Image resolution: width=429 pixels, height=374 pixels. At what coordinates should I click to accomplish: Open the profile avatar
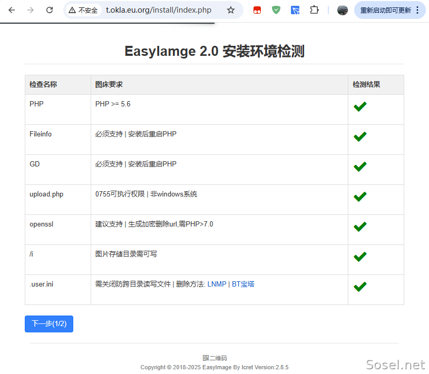pos(342,10)
